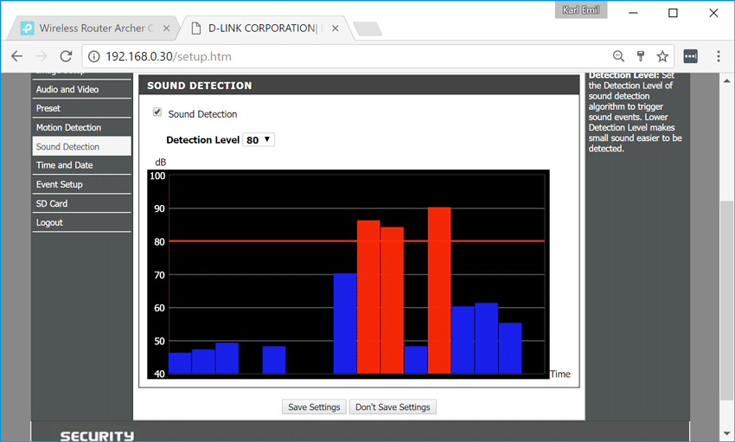Click the Save Settings button
The width and height of the screenshot is (735, 442).
[314, 407]
